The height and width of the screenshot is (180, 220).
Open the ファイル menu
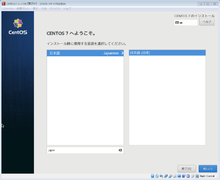(8, 9)
